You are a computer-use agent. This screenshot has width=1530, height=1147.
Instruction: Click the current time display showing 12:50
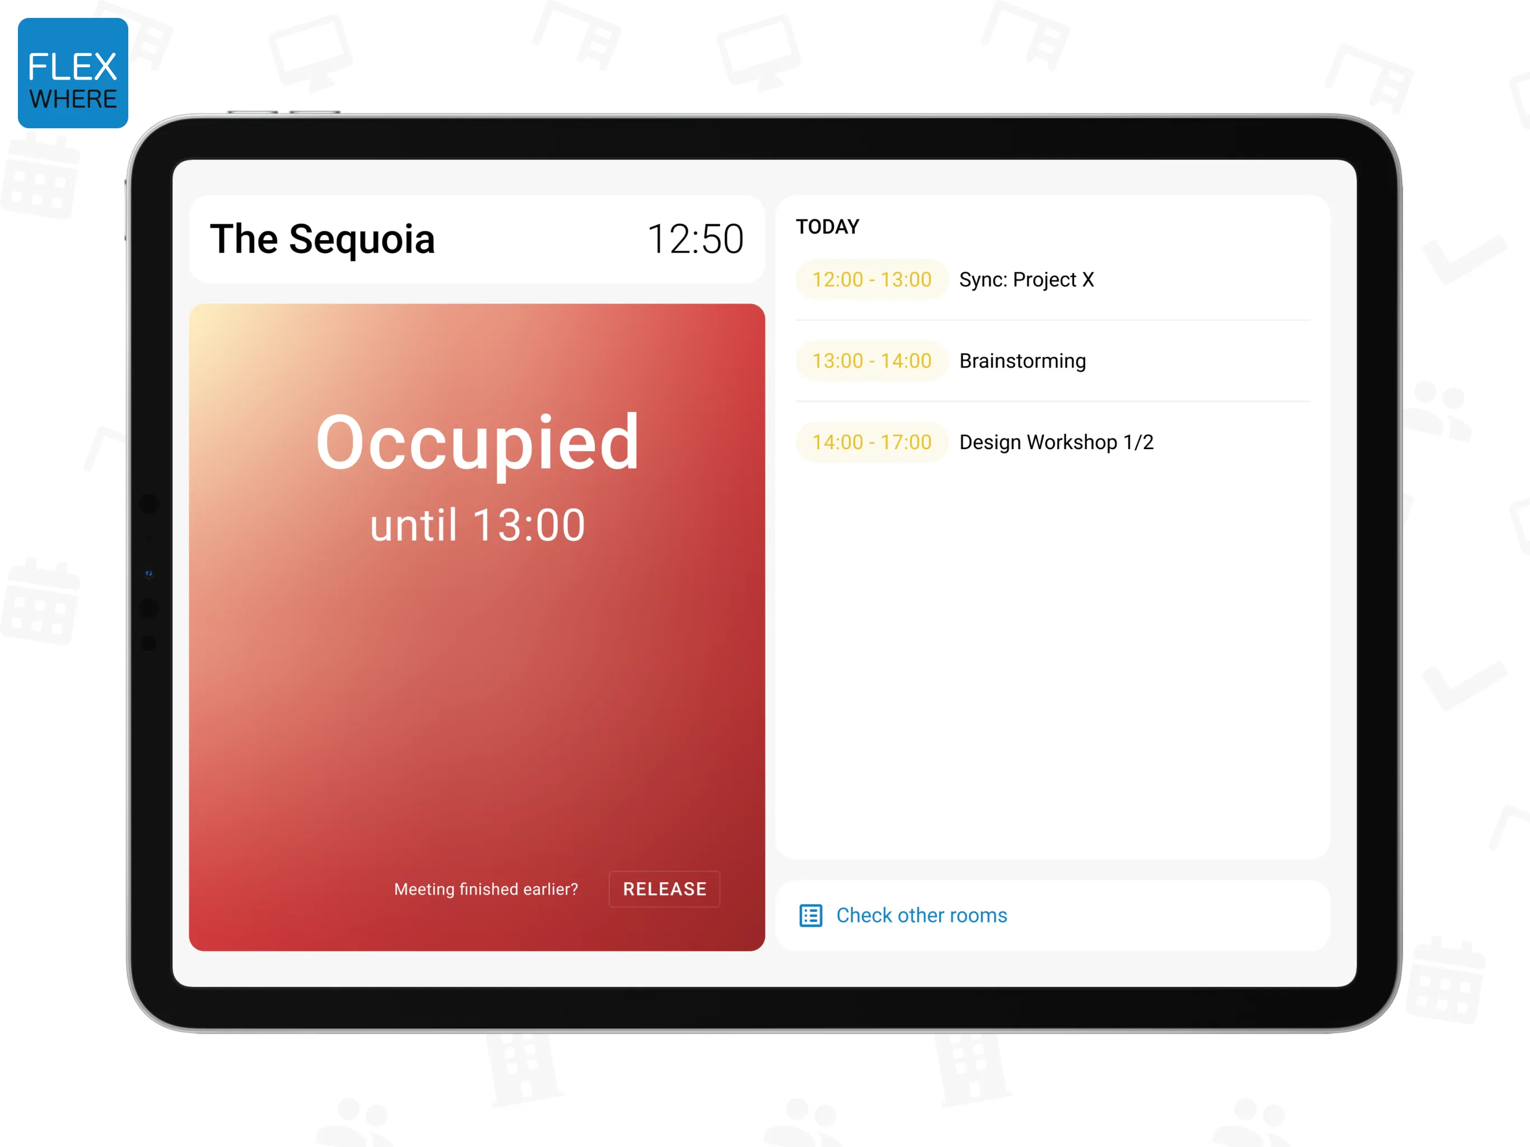point(695,237)
